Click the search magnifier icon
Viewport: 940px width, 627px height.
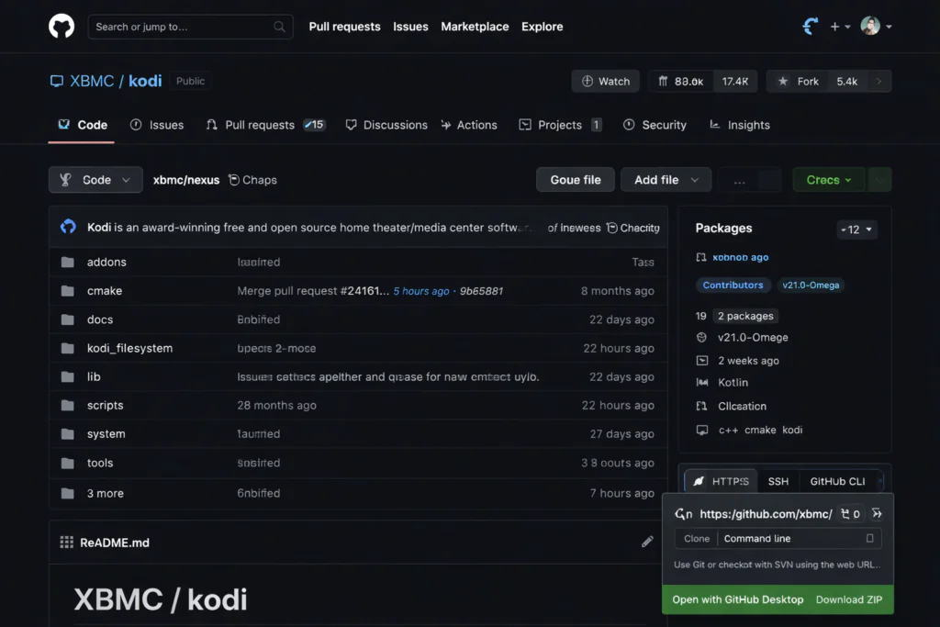[x=279, y=27]
